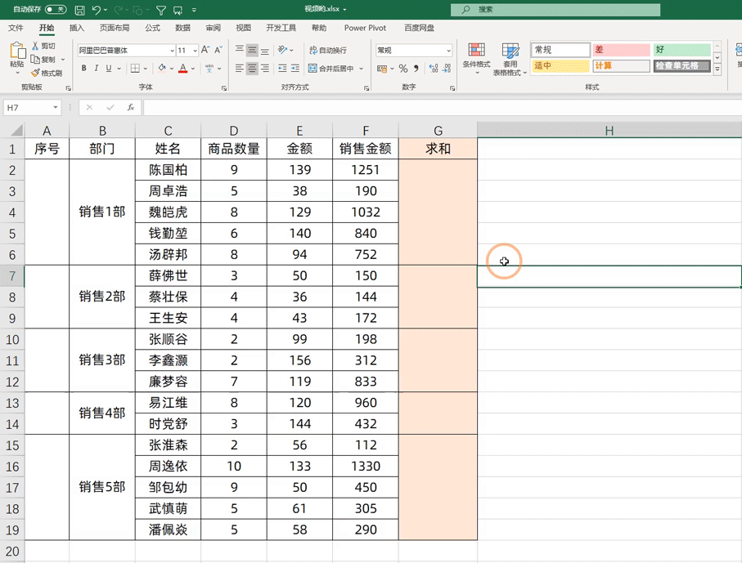Viewport: 742px width, 563px height.
Task: Copy selection with 复制 icon
Action: (43, 60)
